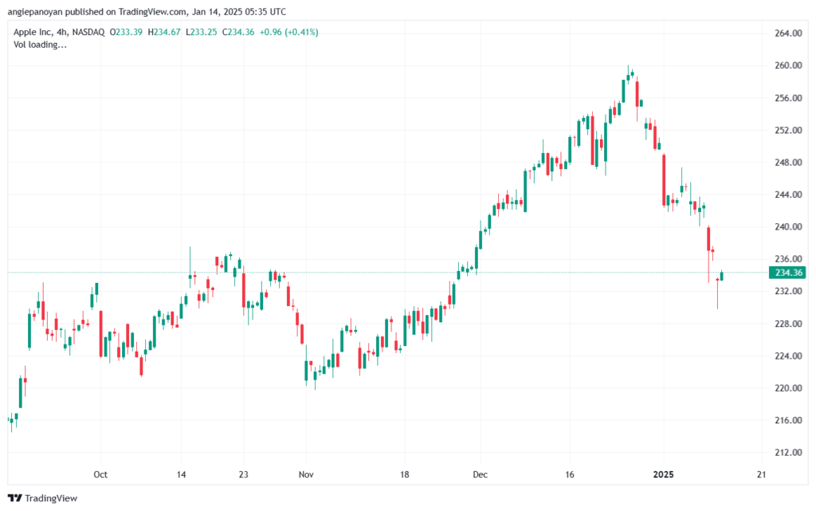Screen dimensions: 816x511
Task: Click the 260.00 price axis label
Action: 788,65
